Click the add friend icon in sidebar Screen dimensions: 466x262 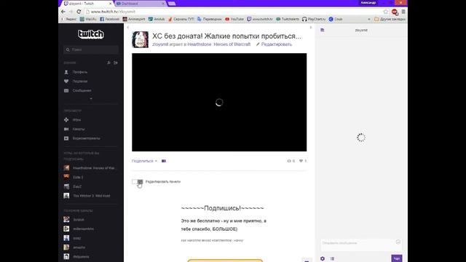pyautogui.click(x=108, y=63)
